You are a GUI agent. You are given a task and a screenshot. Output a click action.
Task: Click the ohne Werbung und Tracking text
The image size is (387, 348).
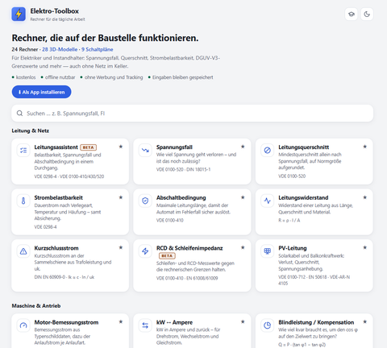point(114,77)
